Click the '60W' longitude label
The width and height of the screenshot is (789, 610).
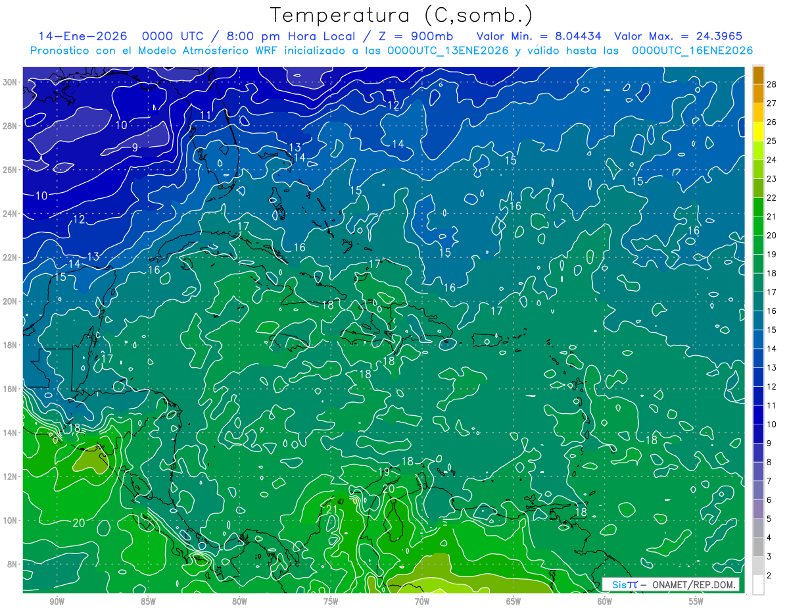605,601
